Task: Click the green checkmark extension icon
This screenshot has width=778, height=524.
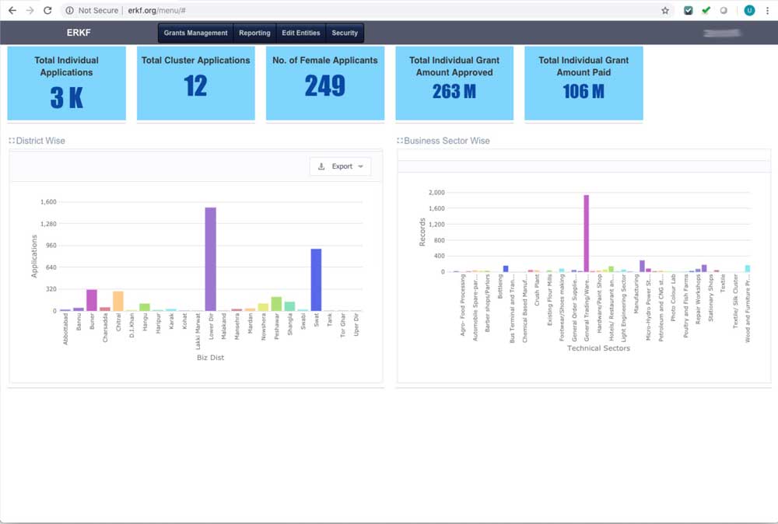Action: point(706,10)
